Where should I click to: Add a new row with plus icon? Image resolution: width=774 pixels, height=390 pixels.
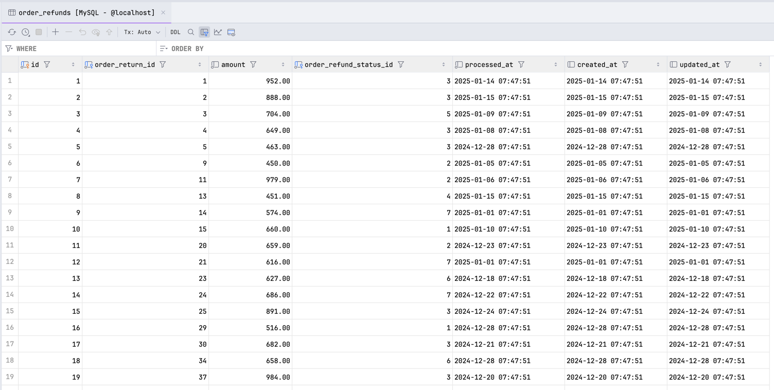56,32
